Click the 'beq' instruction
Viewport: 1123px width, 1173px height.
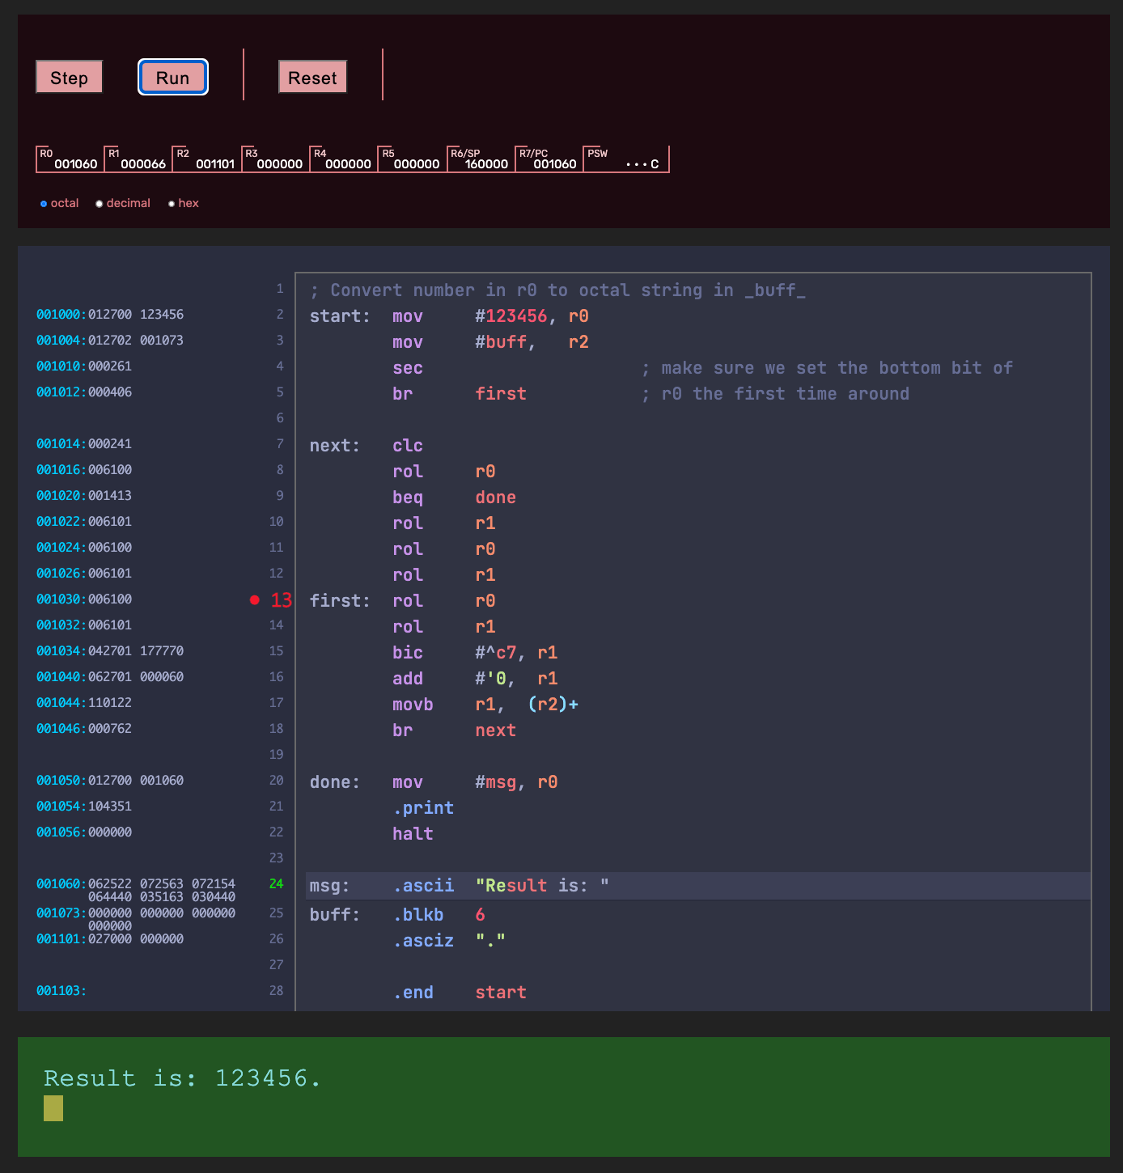[x=408, y=498]
